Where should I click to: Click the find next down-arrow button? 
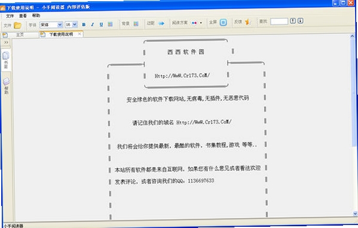coord(301,21)
